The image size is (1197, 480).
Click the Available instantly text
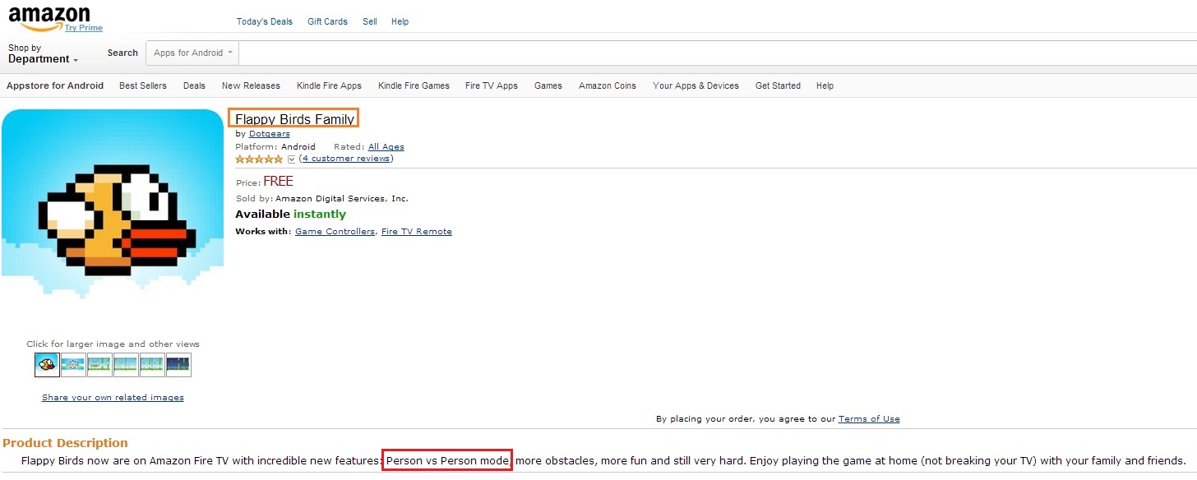(x=290, y=215)
